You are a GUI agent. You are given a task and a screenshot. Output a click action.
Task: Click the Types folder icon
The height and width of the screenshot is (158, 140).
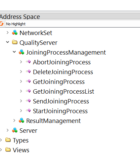tap(8, 140)
